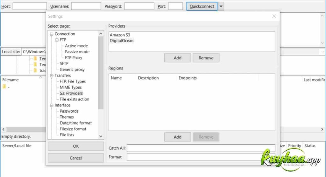Select the Connection tree label
The image size is (326, 177).
tap(65, 34)
